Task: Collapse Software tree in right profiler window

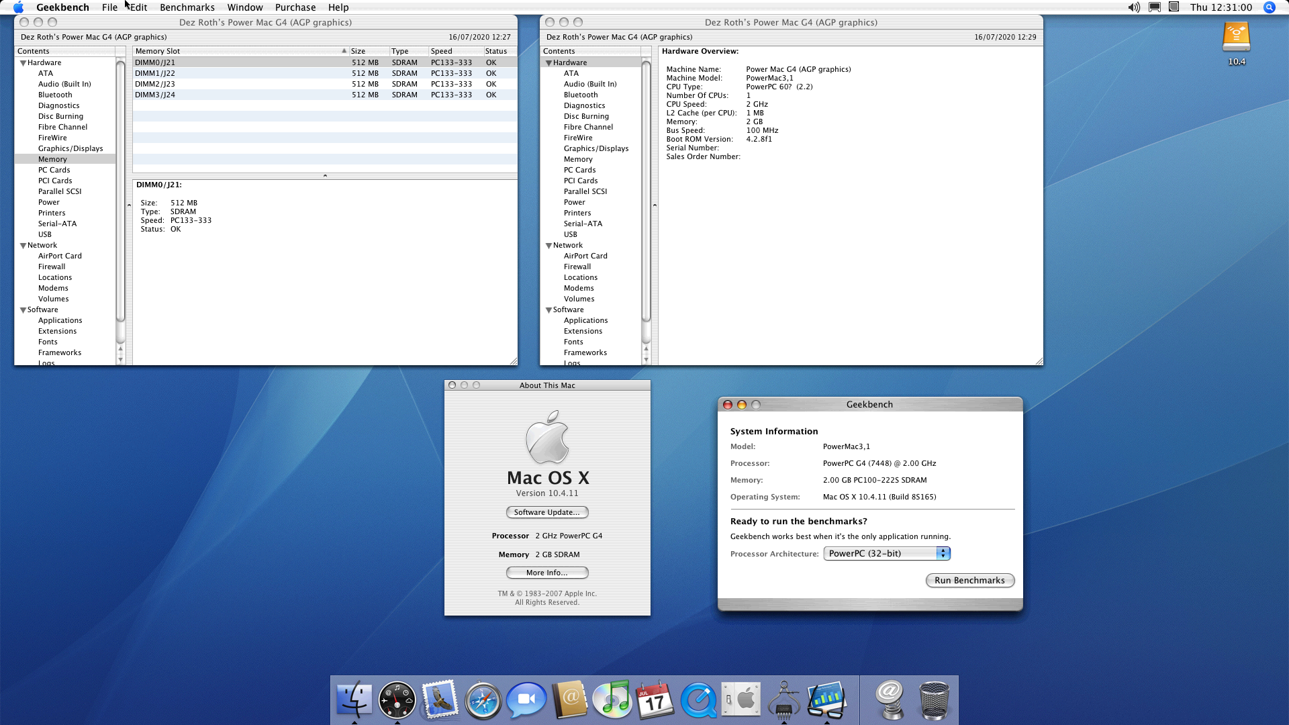Action: (548, 310)
